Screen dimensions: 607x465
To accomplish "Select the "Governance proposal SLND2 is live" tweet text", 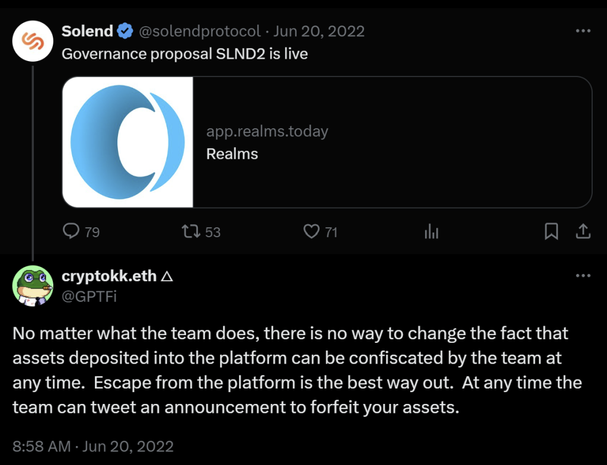I will (x=185, y=54).
